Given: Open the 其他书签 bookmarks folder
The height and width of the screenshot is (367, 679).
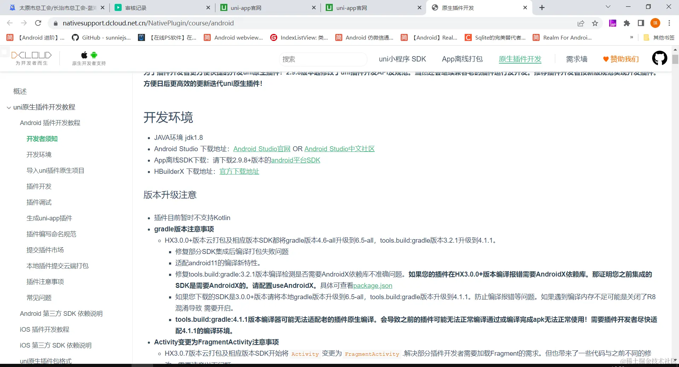Looking at the screenshot, I should point(659,37).
